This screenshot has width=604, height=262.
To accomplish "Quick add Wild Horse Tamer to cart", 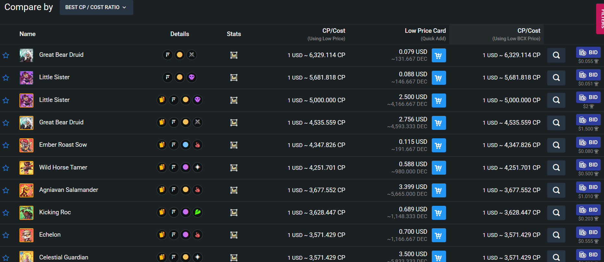I will [x=439, y=168].
